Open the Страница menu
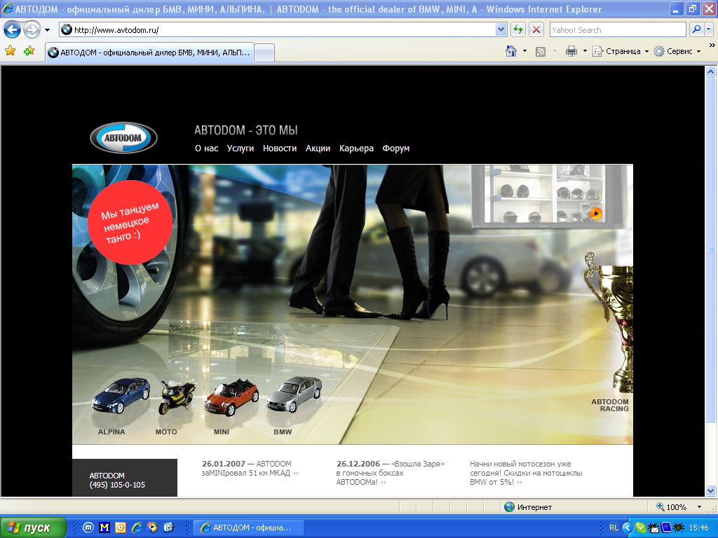 click(x=621, y=51)
